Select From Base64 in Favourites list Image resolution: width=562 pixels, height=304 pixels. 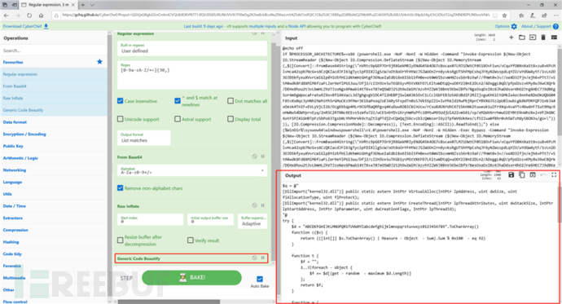[x=54, y=86]
